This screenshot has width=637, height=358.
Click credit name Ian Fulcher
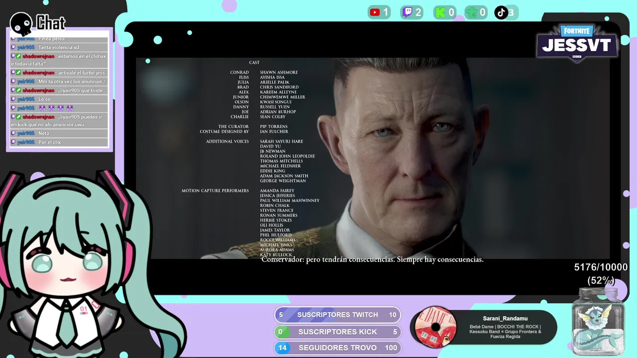click(274, 132)
